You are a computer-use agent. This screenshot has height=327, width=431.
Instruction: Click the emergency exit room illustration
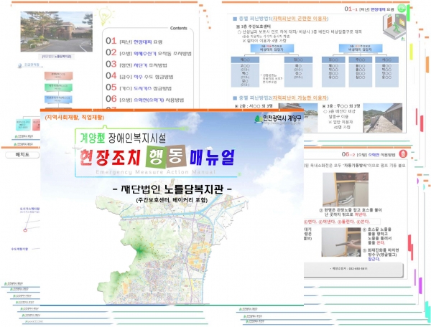coord(394,26)
